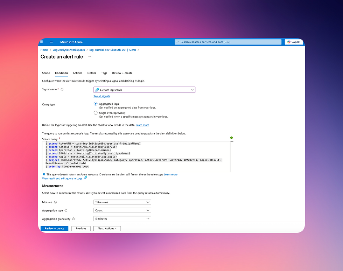Click the Review + create button
The width and height of the screenshot is (343, 271).
tap(54, 228)
